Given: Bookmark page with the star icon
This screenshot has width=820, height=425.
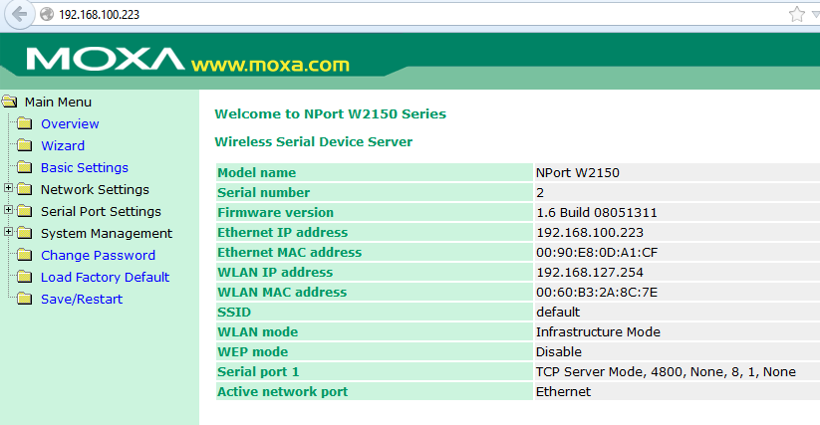Looking at the screenshot, I should point(796,14).
